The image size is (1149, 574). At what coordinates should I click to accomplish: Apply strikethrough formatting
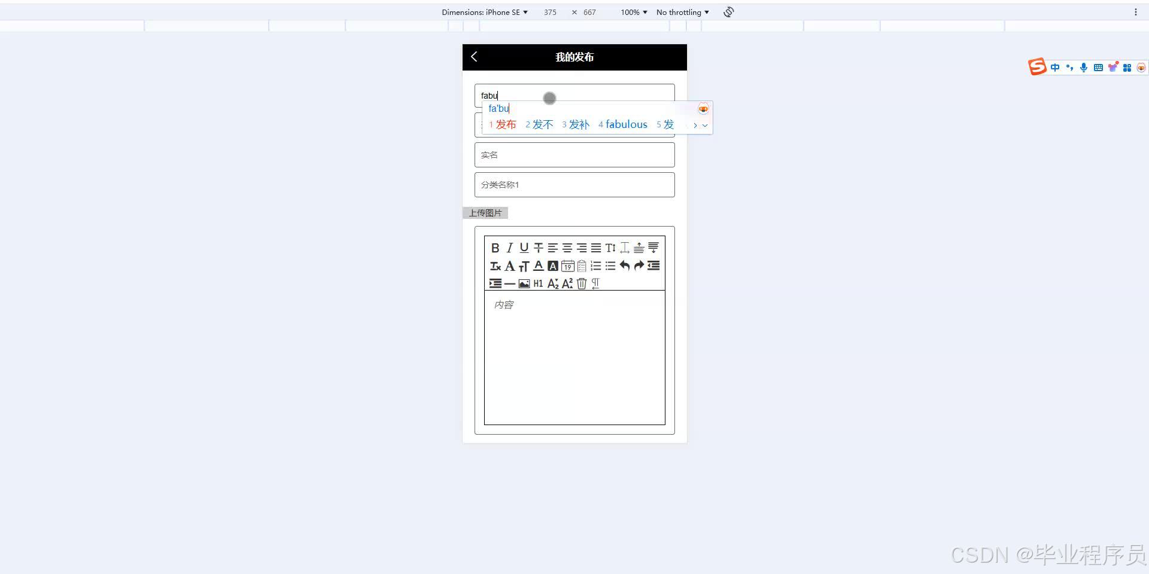coord(538,248)
